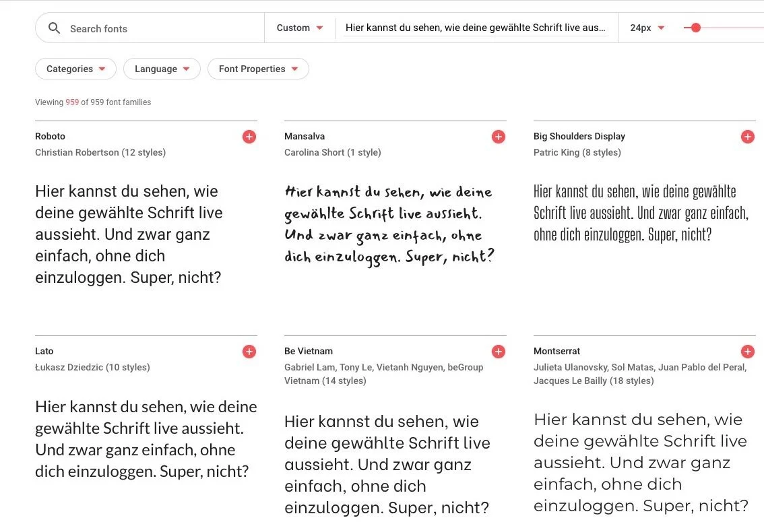Click the Montserrat preview paragraph
The width and height of the screenshot is (764, 522).
(x=641, y=463)
